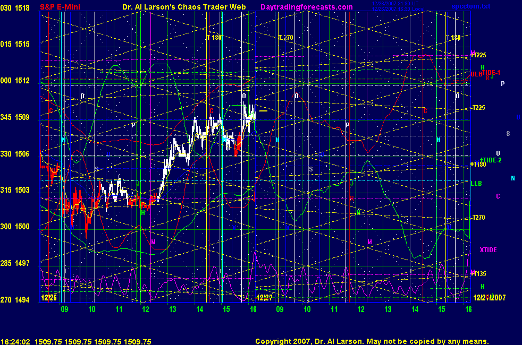
Task: Select the 'T 270' label at chart top
Action: (x=285, y=38)
